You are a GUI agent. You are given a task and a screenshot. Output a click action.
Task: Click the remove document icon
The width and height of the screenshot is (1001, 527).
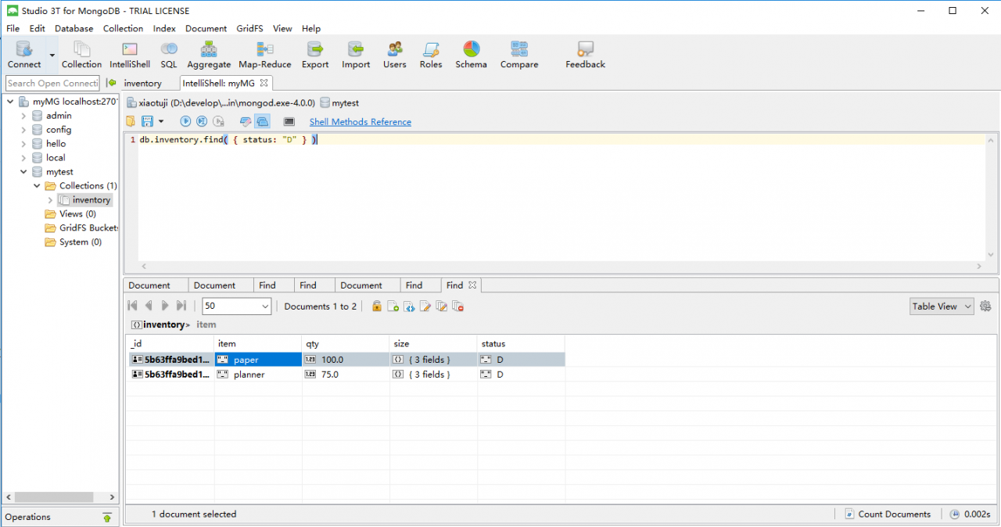click(x=458, y=307)
